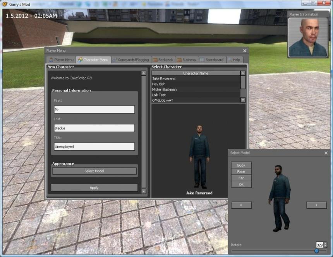Close the Player Menu window

tap(245, 51)
